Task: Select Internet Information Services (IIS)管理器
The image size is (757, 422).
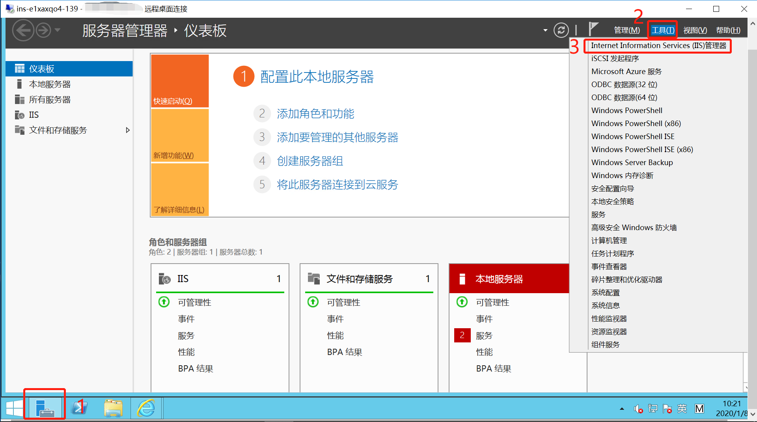Action: pos(658,46)
